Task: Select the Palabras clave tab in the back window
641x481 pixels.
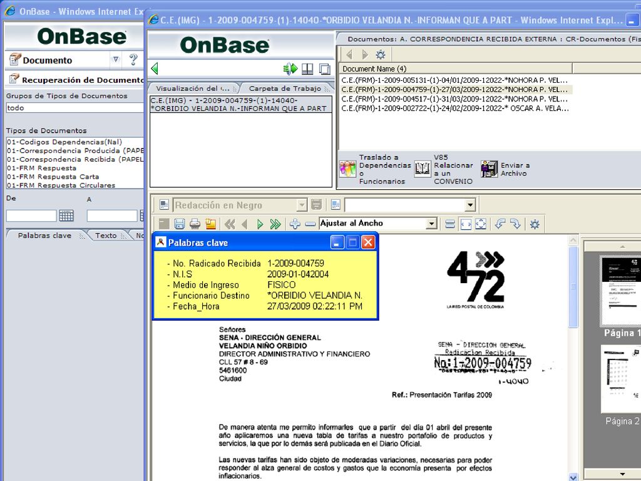Action: point(44,235)
